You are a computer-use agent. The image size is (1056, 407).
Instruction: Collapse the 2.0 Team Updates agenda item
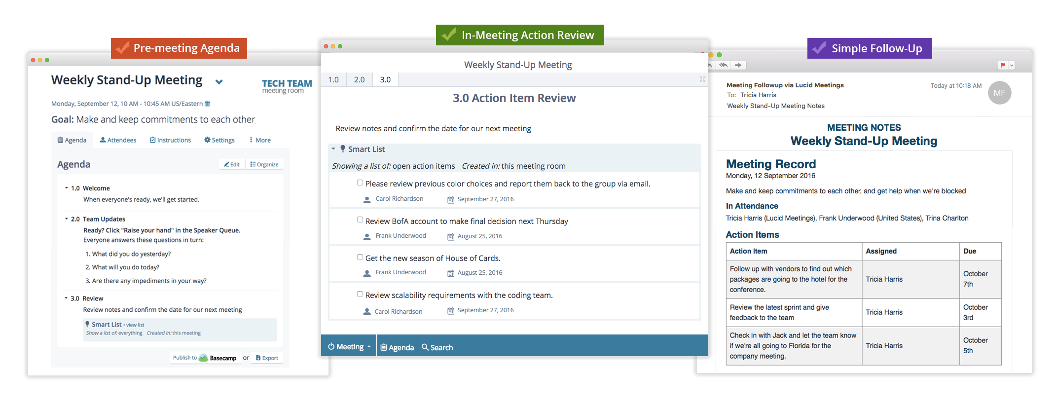pyautogui.click(x=67, y=219)
